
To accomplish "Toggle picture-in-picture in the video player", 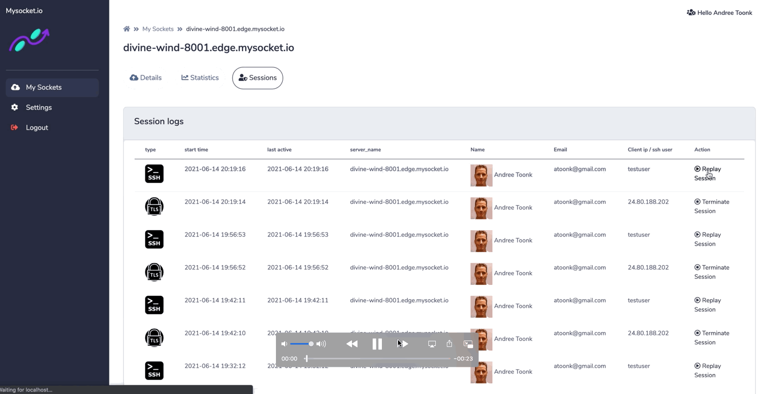I will (x=468, y=344).
